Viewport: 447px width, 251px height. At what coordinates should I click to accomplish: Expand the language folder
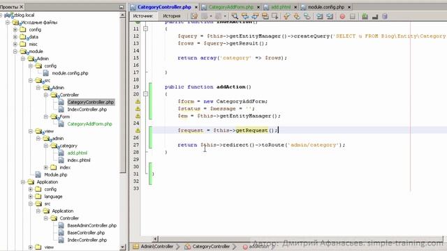tap(31, 197)
